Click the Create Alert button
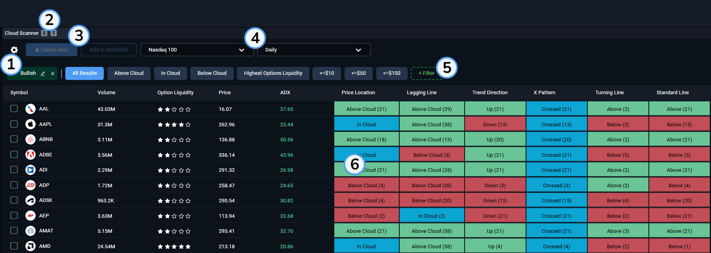Screen dimensions: 711x253 [51, 50]
